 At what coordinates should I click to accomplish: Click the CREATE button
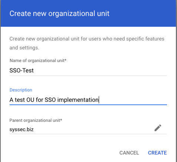(x=157, y=153)
